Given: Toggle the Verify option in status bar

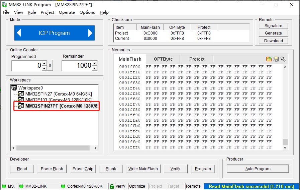Looking at the screenshot, I should (x=120, y=186).
